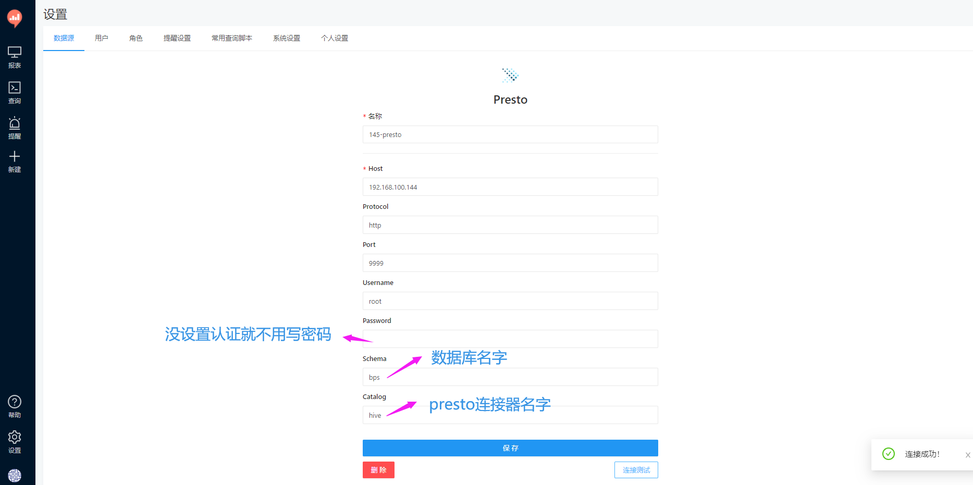This screenshot has height=485, width=973.
Task: Click the Host field showing 192.168.100.144
Action: (x=510, y=186)
